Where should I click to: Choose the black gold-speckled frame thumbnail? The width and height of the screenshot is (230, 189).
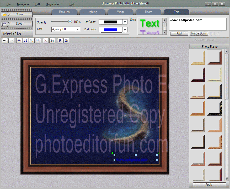(215, 108)
